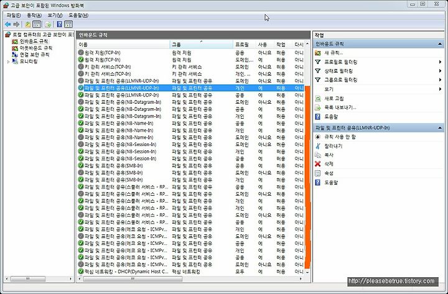
Task: Click 삭제 action for the selected rule
Action: pyautogui.click(x=329, y=164)
